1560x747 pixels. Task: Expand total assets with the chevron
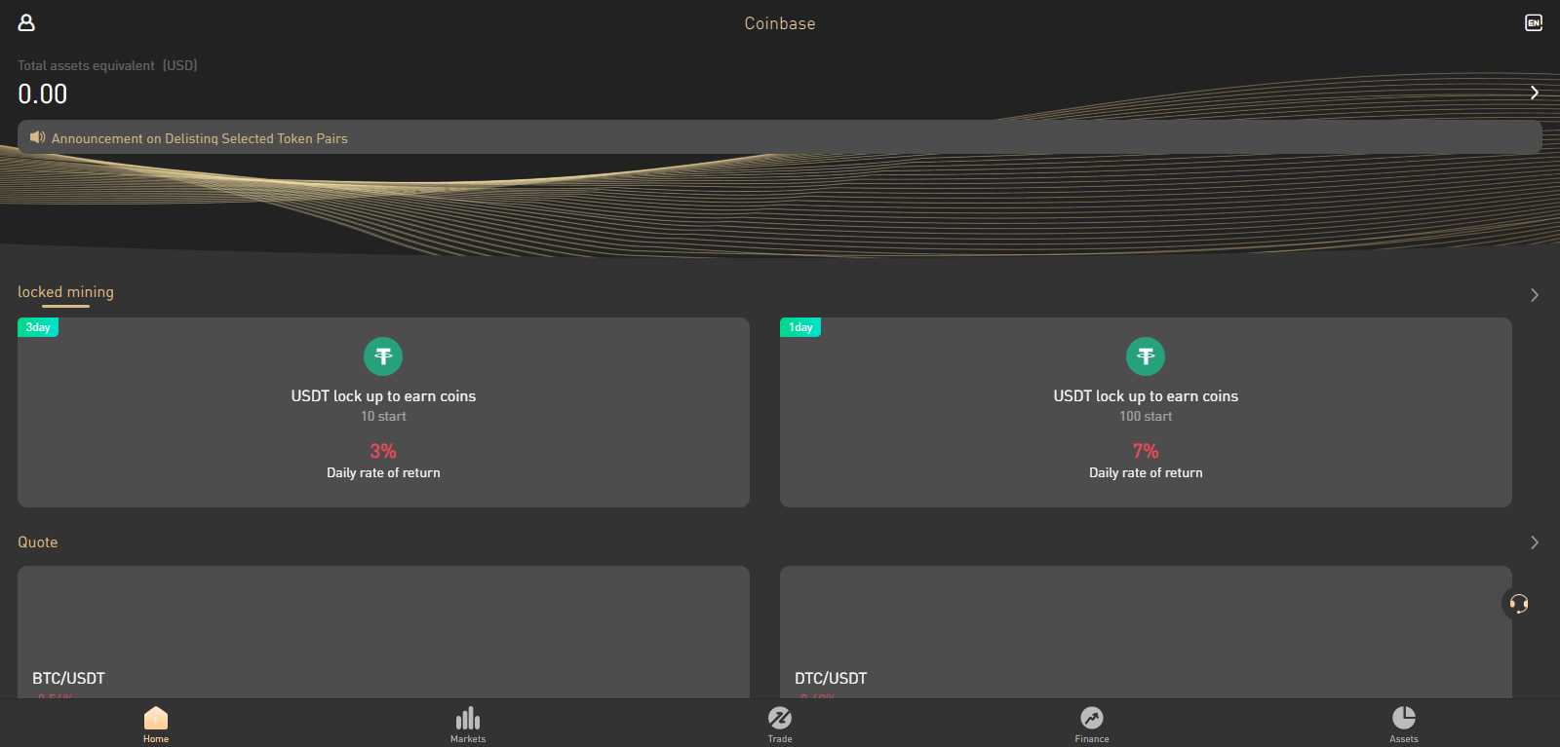pyautogui.click(x=1534, y=93)
